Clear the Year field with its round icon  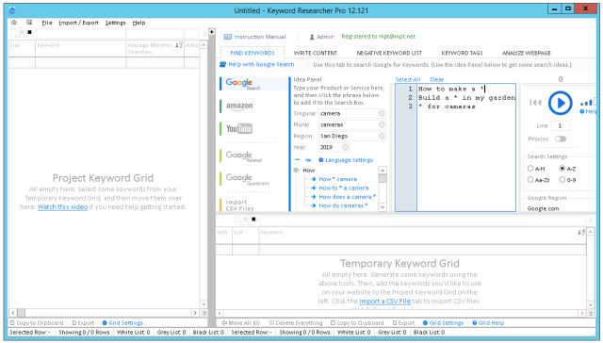[x=346, y=147]
